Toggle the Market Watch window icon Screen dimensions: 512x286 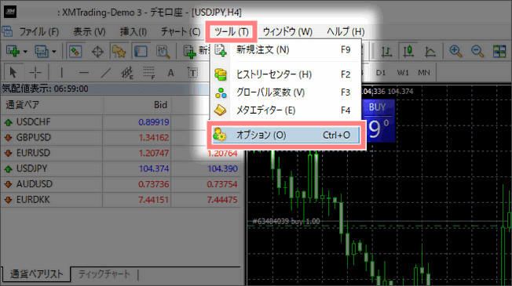pyautogui.click(x=75, y=51)
